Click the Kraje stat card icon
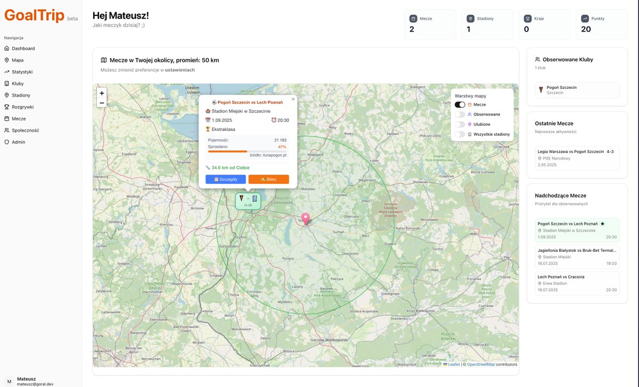The height and width of the screenshot is (387, 639). (x=528, y=18)
